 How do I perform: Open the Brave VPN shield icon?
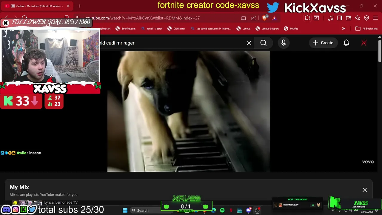point(367,18)
